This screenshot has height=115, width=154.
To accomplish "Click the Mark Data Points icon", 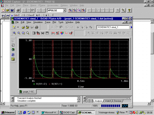I will click(x=66, y=33).
